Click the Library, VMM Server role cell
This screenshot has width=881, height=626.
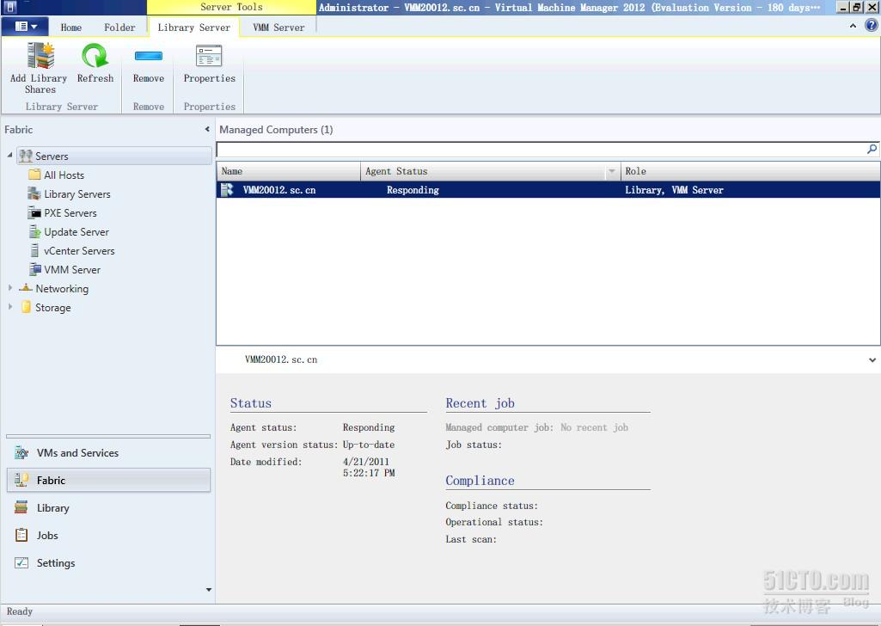(x=674, y=191)
